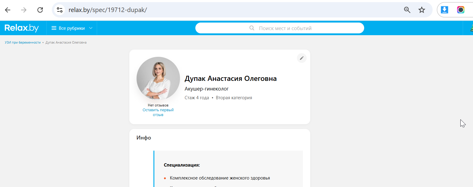This screenshot has width=473, height=187.
Task: Click the Вторая категория text
Action: point(234,98)
